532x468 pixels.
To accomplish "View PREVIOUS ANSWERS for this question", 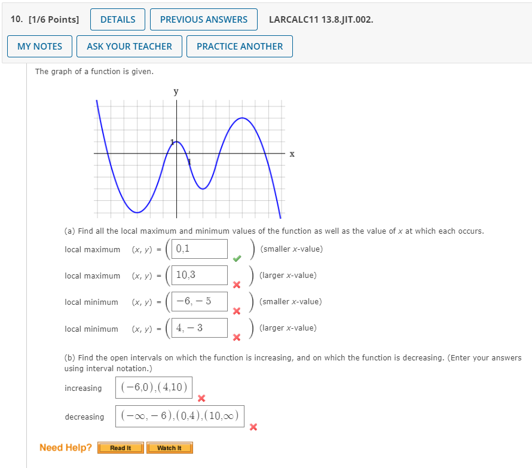I will pyautogui.click(x=203, y=19).
